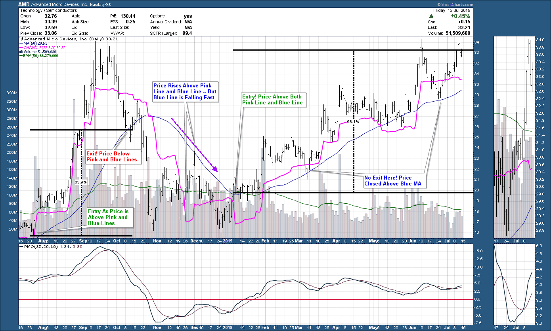Click the EMA(50) 66,279,600 legend entry
This screenshot has width=551, height=331.
pos(38,55)
